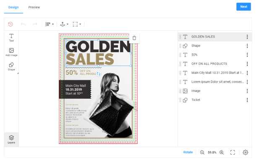Click the zoom out magnifier icon

(202, 153)
